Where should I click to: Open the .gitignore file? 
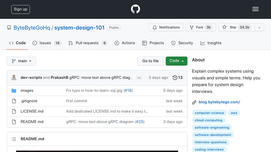coord(29,101)
